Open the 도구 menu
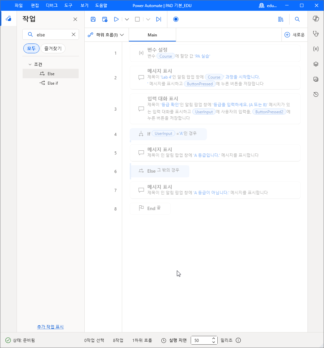 tap(69, 5)
